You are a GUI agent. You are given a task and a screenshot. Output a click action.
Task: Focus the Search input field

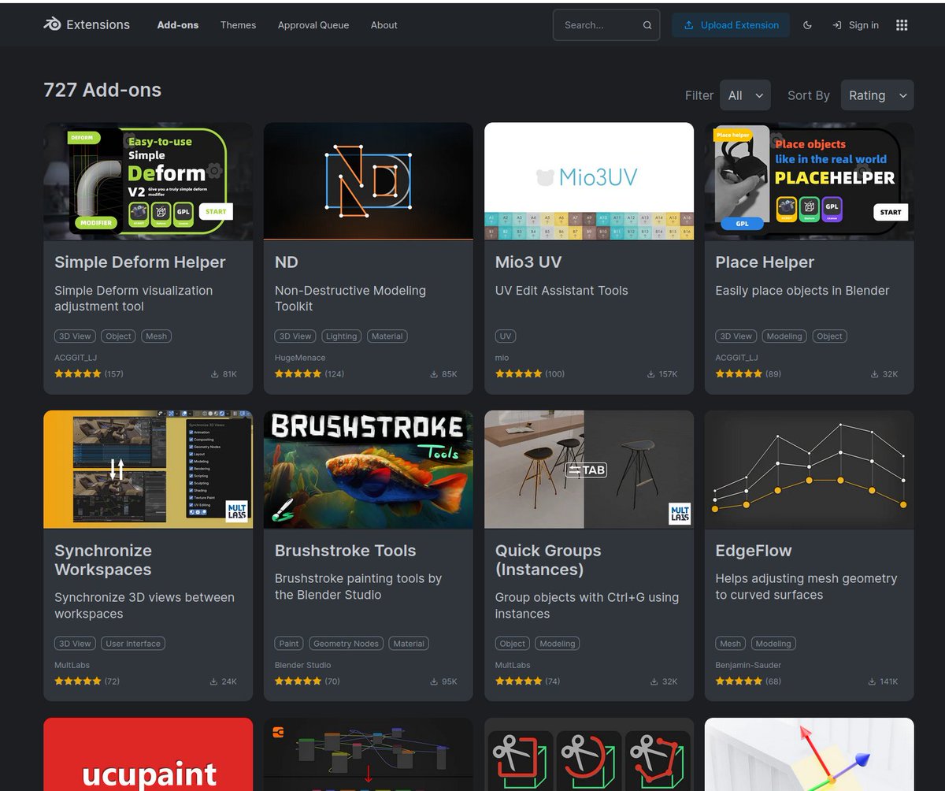(x=606, y=25)
